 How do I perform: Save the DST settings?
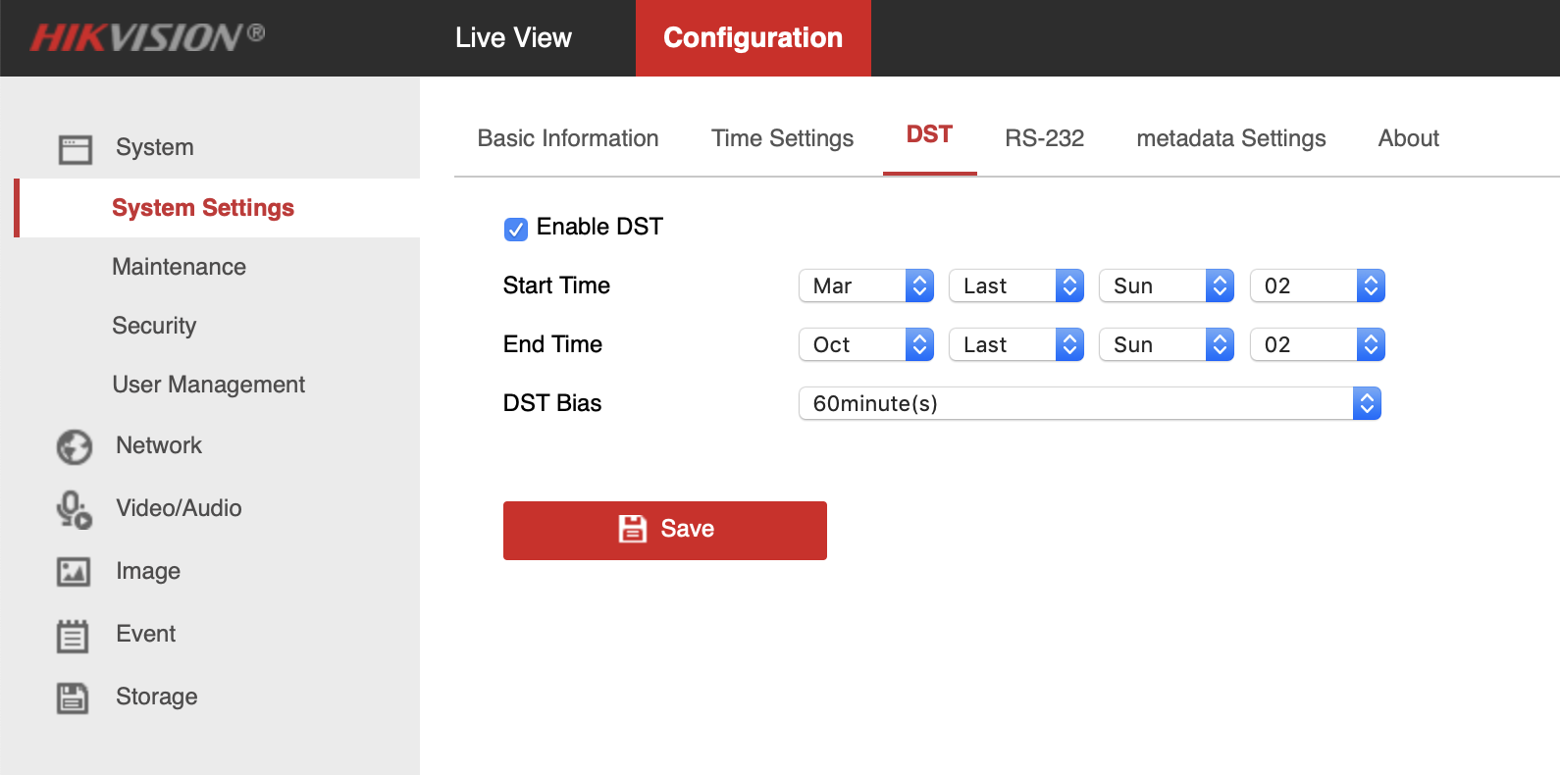(664, 530)
